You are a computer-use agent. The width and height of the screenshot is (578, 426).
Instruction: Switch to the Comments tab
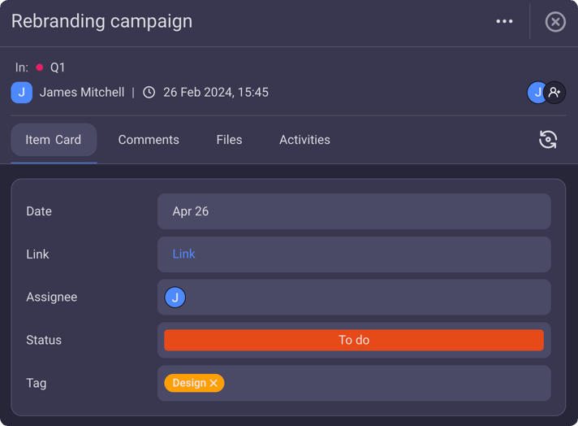(x=149, y=140)
